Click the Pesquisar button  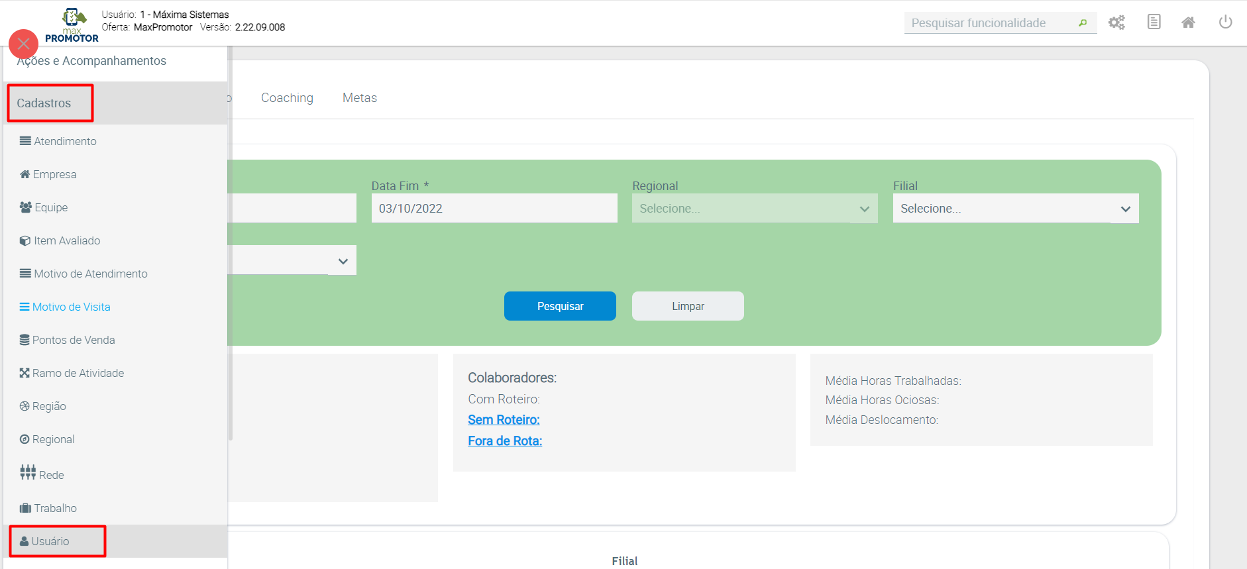coord(560,306)
